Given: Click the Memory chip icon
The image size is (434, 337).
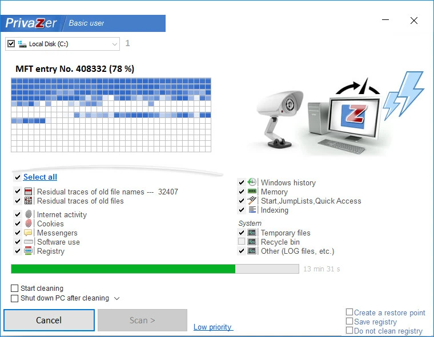Looking at the screenshot, I should coord(252,192).
